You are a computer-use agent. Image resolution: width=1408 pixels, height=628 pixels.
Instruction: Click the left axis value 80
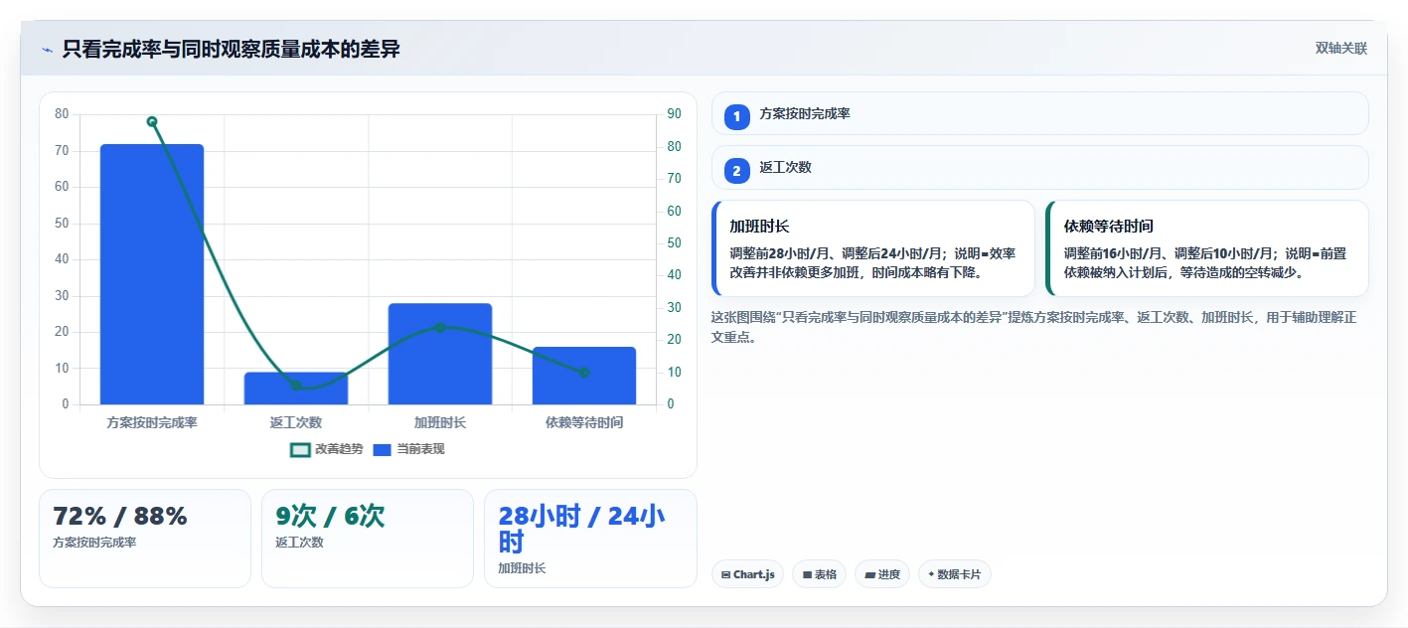pyautogui.click(x=62, y=114)
